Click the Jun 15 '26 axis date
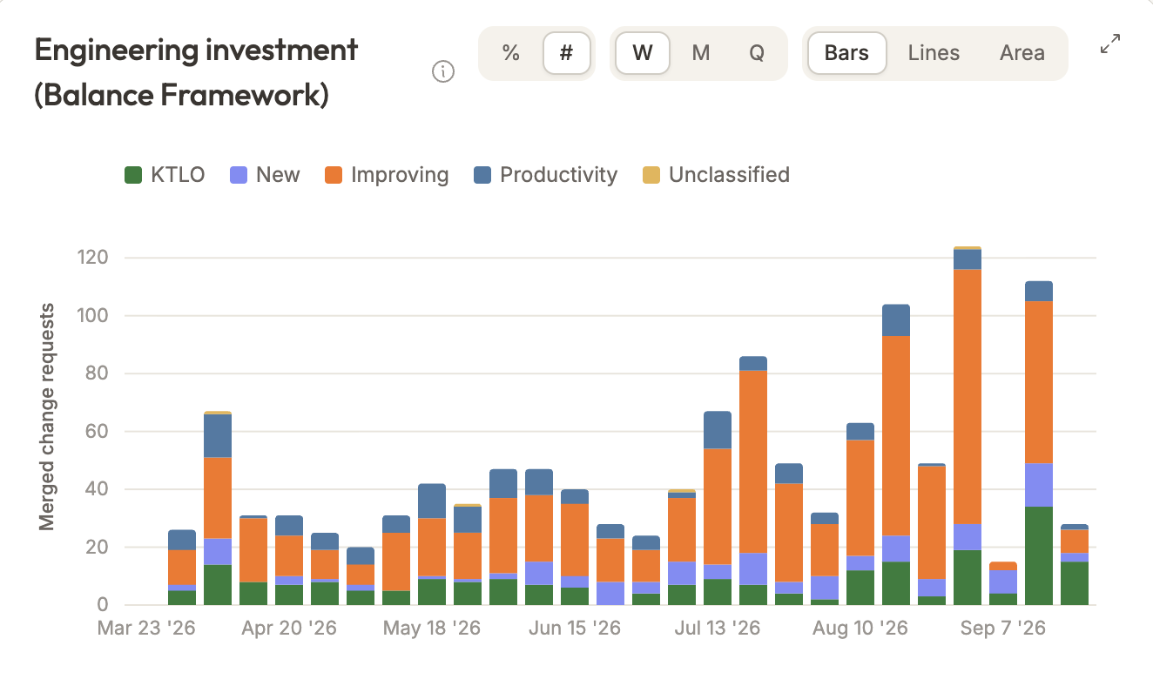1153x686 pixels. click(x=574, y=628)
